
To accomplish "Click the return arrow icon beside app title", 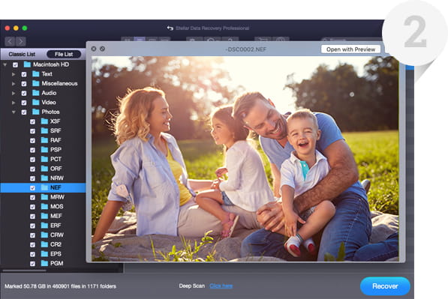I will pyautogui.click(x=170, y=28).
